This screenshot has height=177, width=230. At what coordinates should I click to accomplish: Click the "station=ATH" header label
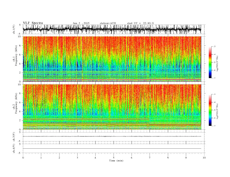[108, 23]
